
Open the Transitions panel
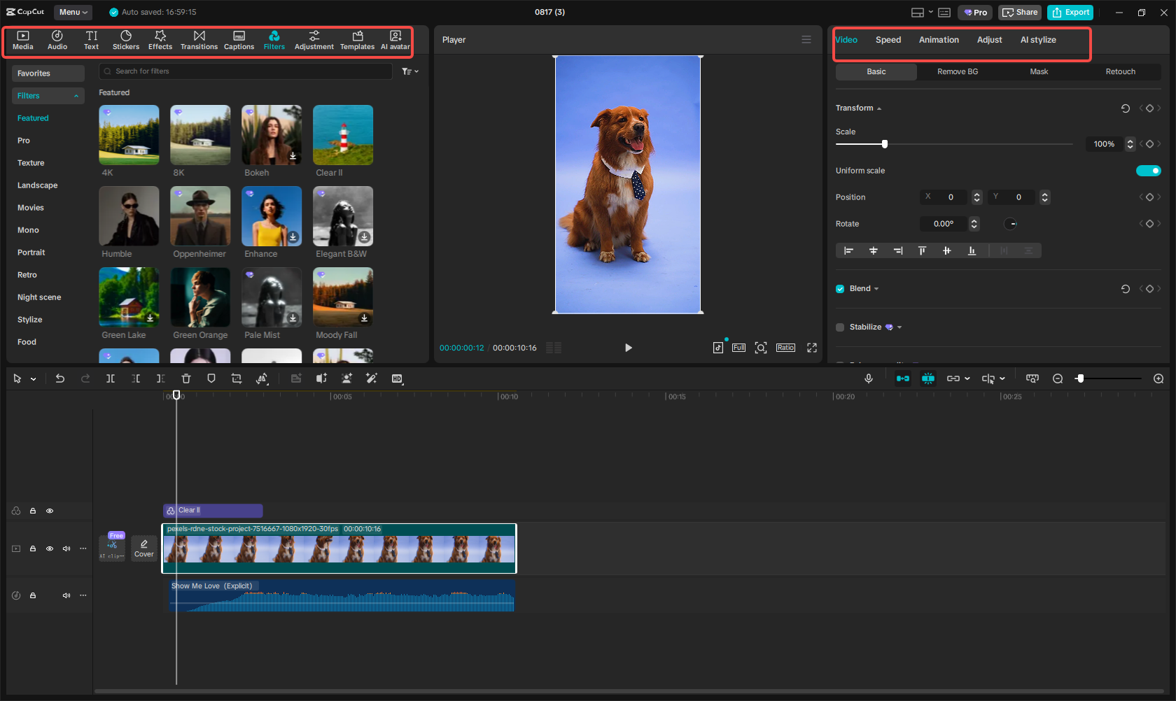(x=199, y=40)
